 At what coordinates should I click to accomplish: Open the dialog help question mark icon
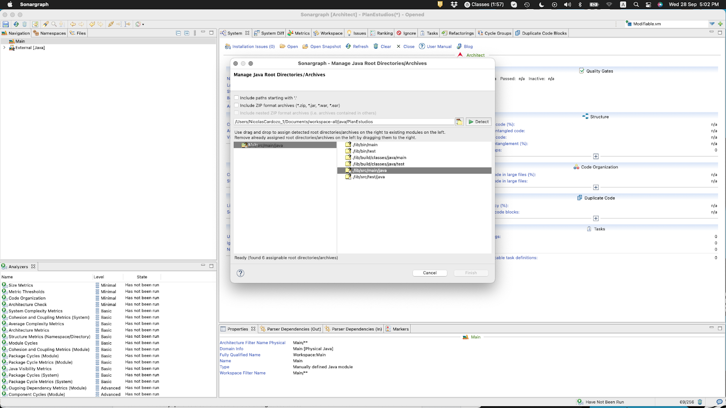[240, 273]
